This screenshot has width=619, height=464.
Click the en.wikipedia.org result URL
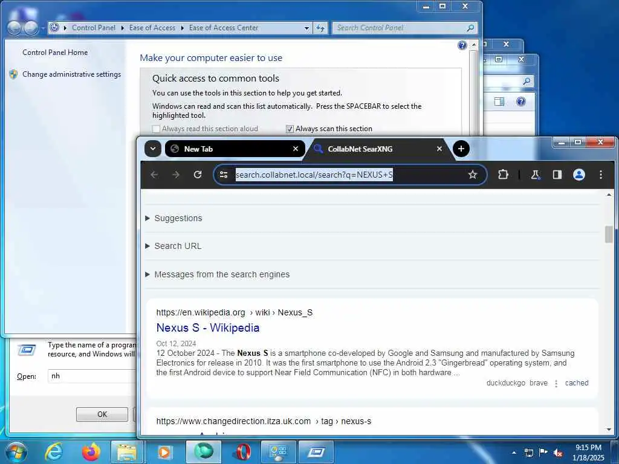234,312
